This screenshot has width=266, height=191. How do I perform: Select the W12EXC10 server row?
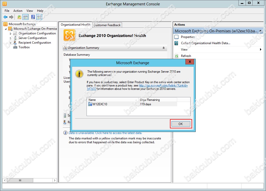132,104
